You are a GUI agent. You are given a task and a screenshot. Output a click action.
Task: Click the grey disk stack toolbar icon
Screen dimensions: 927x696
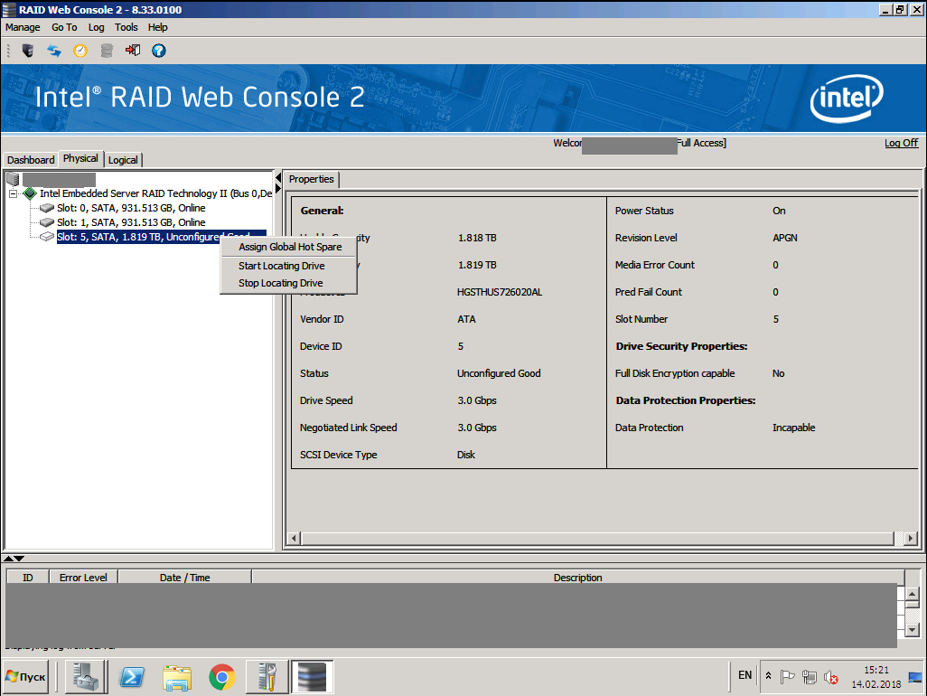pyautogui.click(x=107, y=51)
